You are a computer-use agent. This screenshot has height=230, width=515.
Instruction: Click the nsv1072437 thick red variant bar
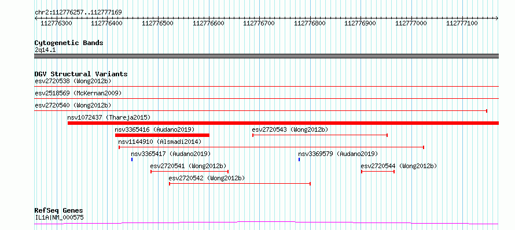(x=283, y=123)
